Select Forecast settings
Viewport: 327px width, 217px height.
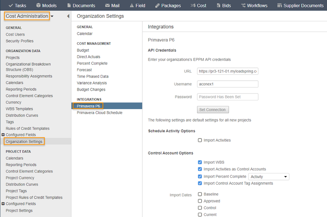pyautogui.click(x=84, y=70)
